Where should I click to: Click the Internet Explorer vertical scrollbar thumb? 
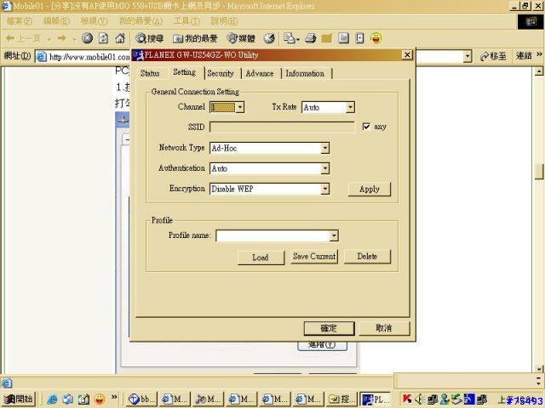pos(539,171)
